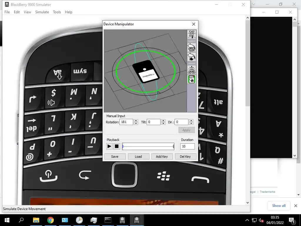Click the Duration input field
Screen dimensions: 301x226
click(x=187, y=147)
